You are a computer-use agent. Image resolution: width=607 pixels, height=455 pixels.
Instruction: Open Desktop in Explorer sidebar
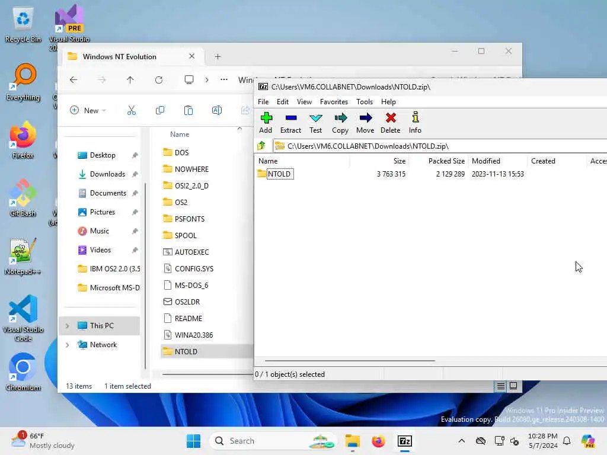pyautogui.click(x=101, y=155)
